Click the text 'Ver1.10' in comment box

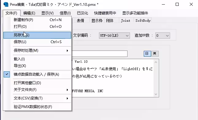(81, 62)
